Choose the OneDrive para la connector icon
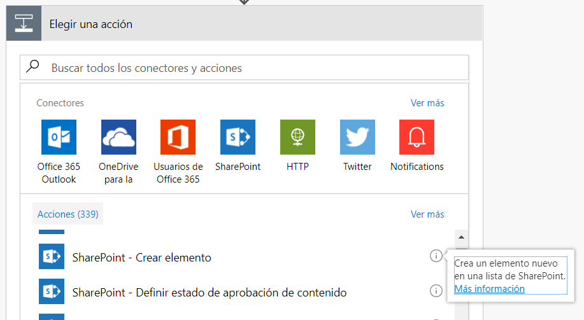 coord(118,137)
